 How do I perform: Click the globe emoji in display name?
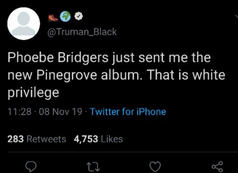tap(65, 16)
